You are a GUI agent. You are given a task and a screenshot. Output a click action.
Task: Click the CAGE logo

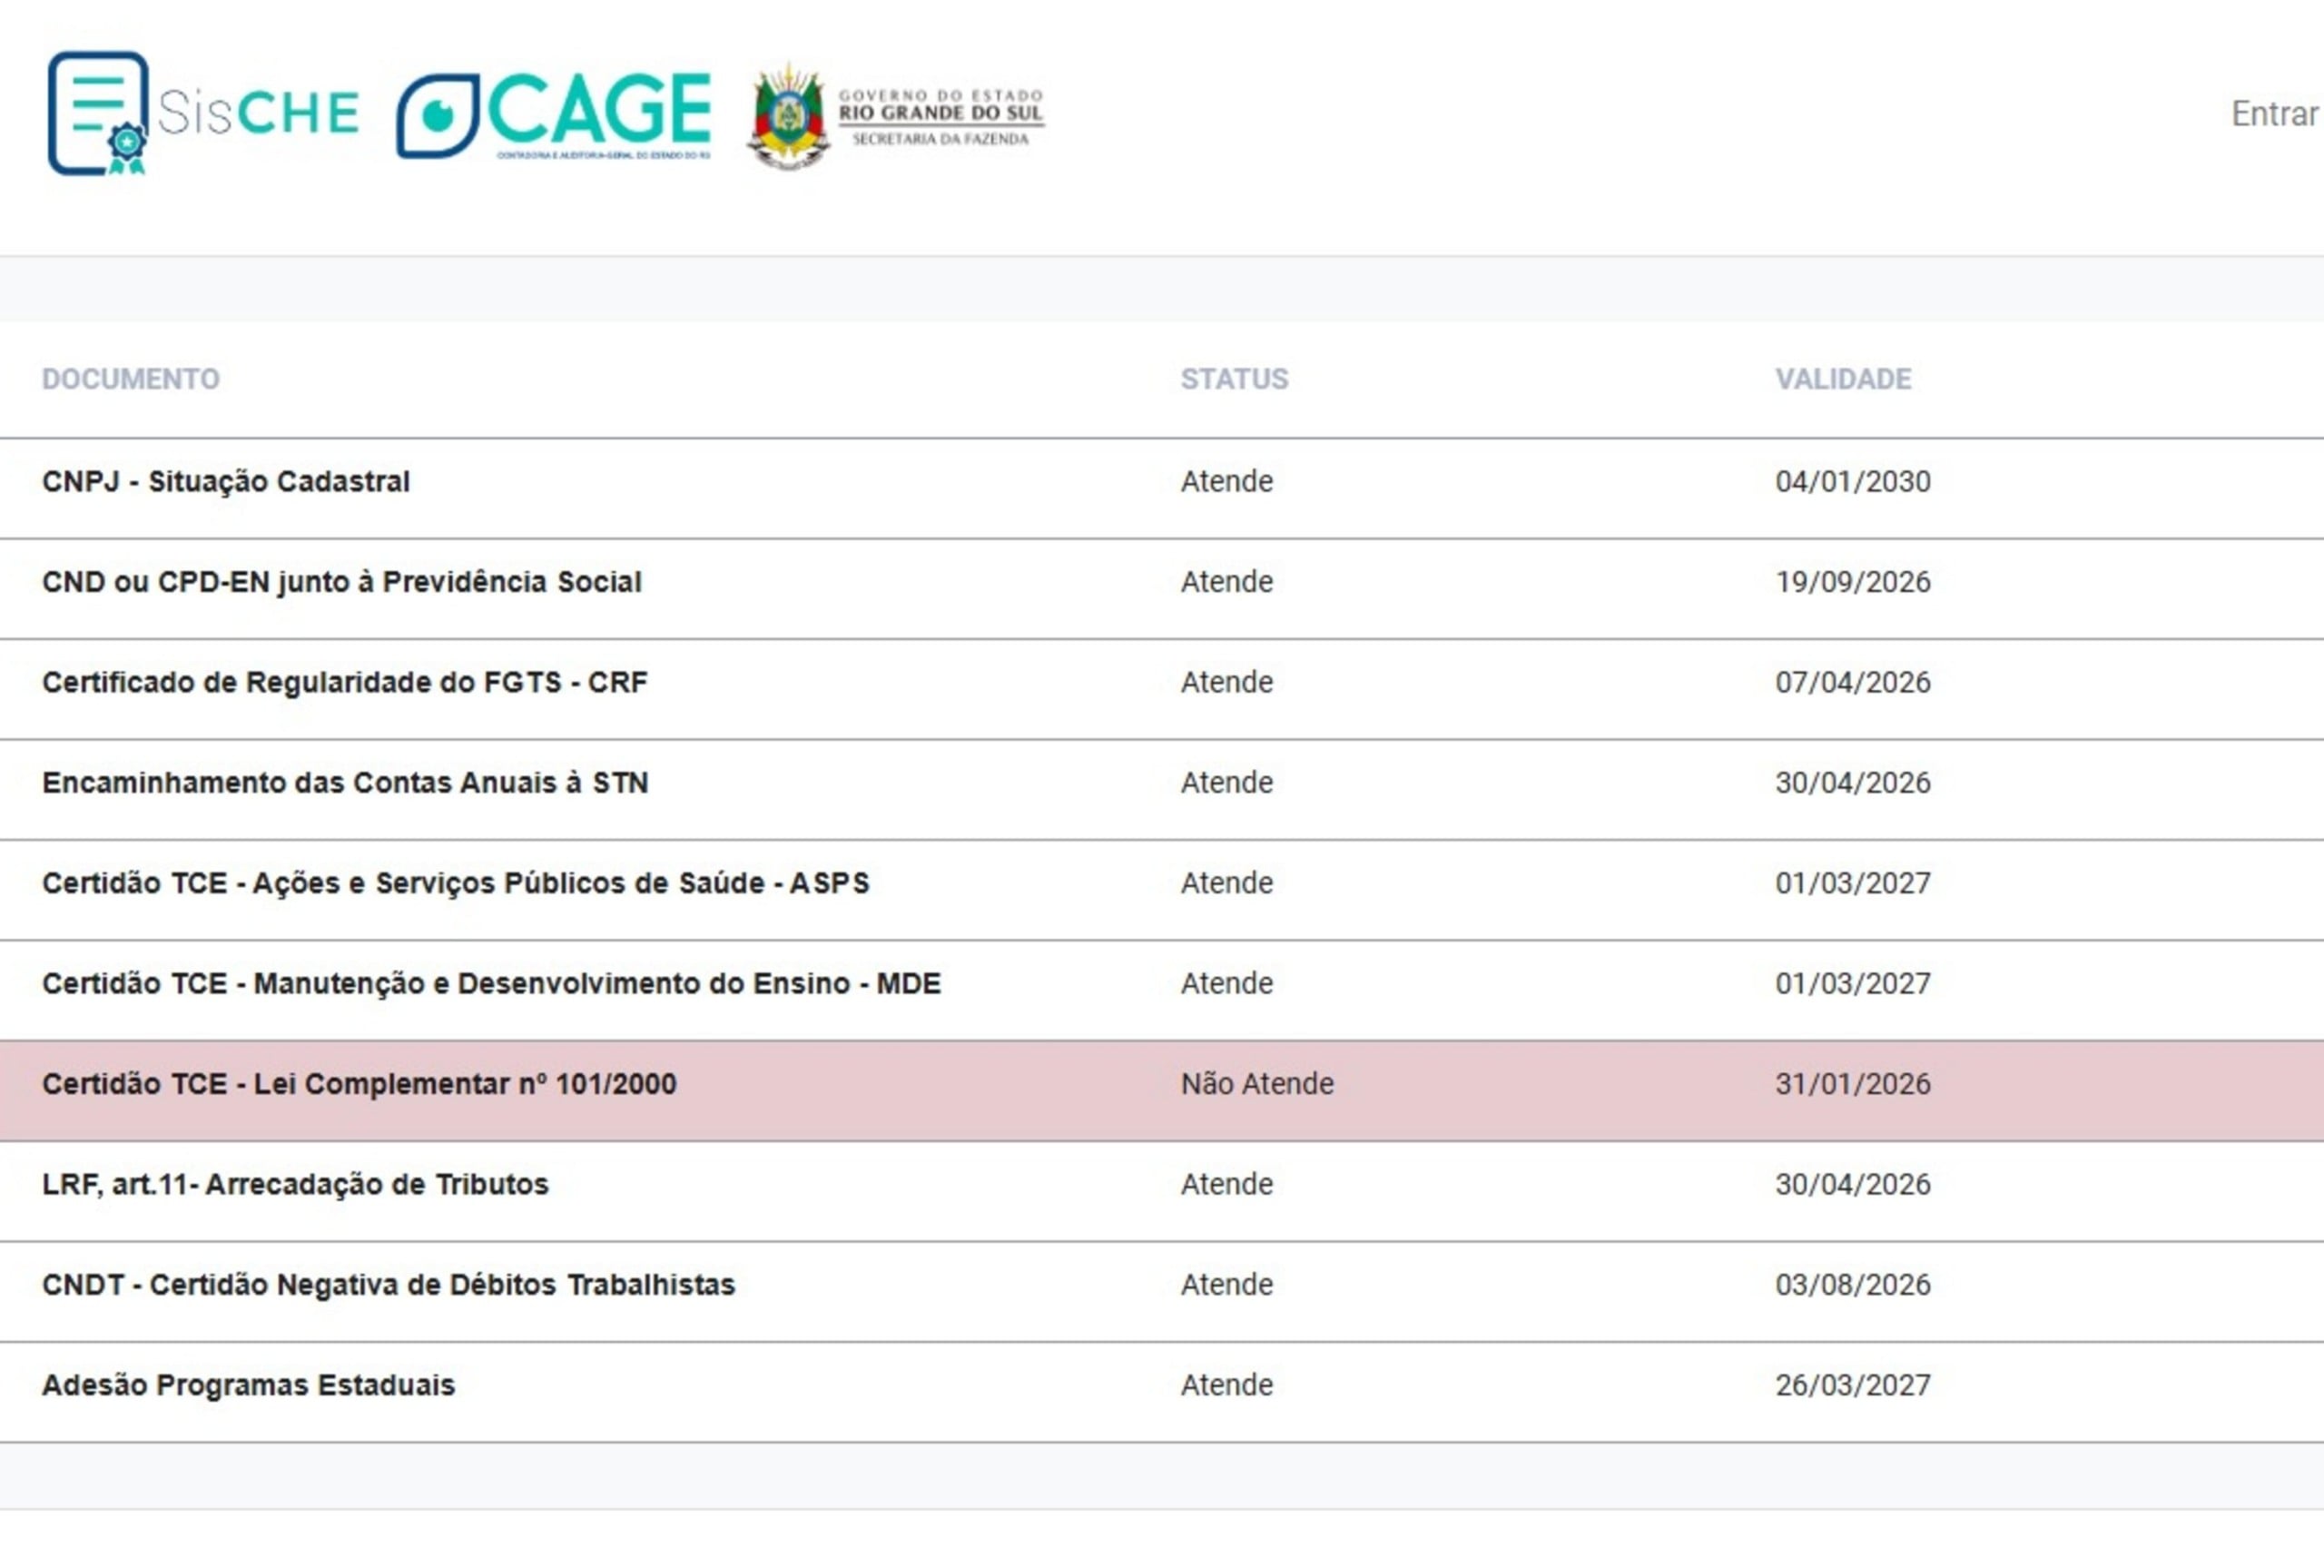554,115
